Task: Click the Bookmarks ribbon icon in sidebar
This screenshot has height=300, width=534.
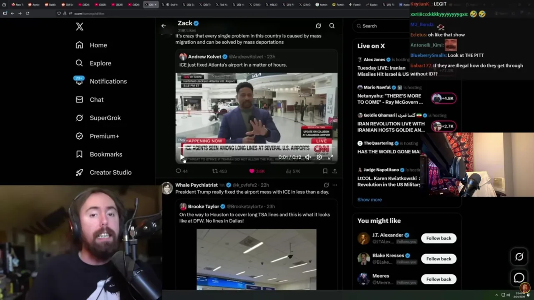Action: click(79, 154)
